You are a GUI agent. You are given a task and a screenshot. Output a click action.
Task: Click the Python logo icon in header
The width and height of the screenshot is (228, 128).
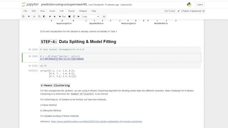(189, 5)
